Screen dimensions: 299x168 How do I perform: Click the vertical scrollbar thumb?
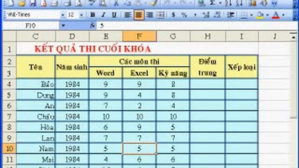tap(293, 80)
